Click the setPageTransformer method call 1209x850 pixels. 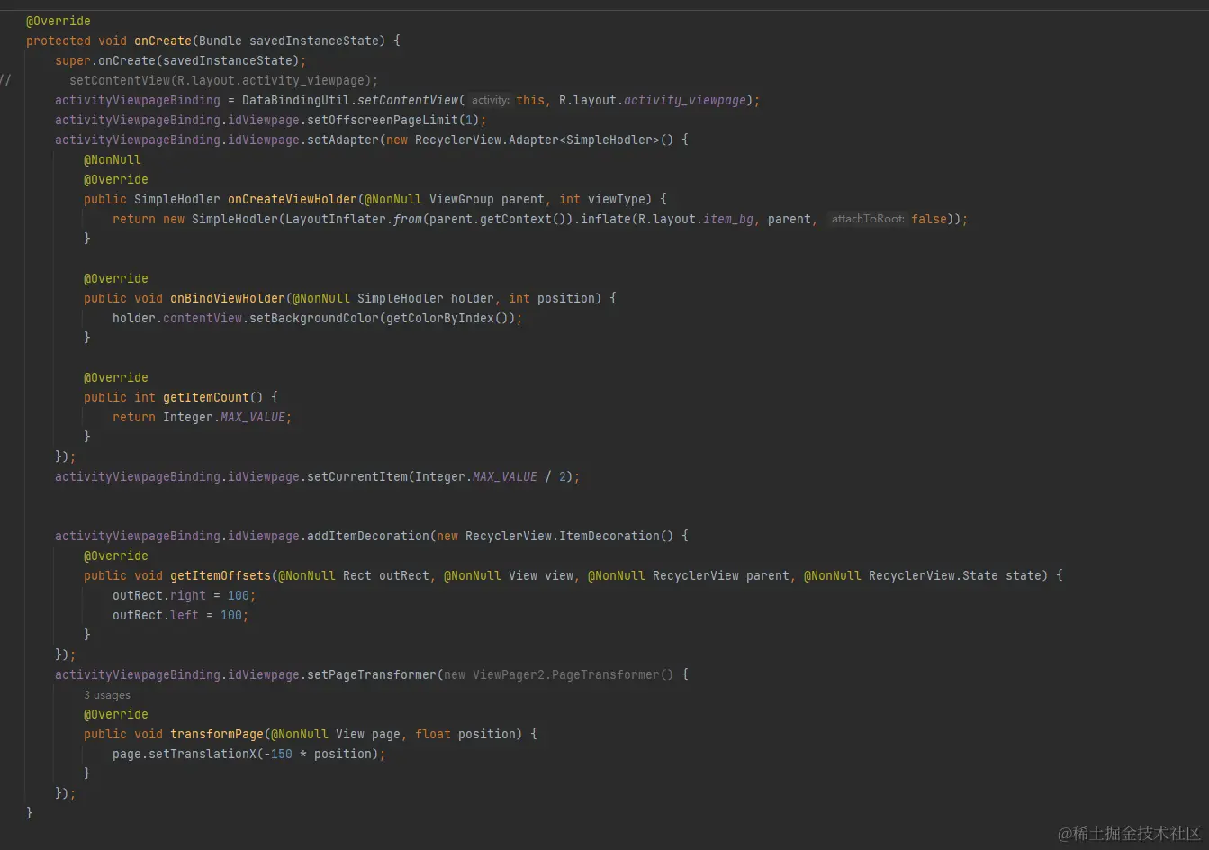coord(372,674)
